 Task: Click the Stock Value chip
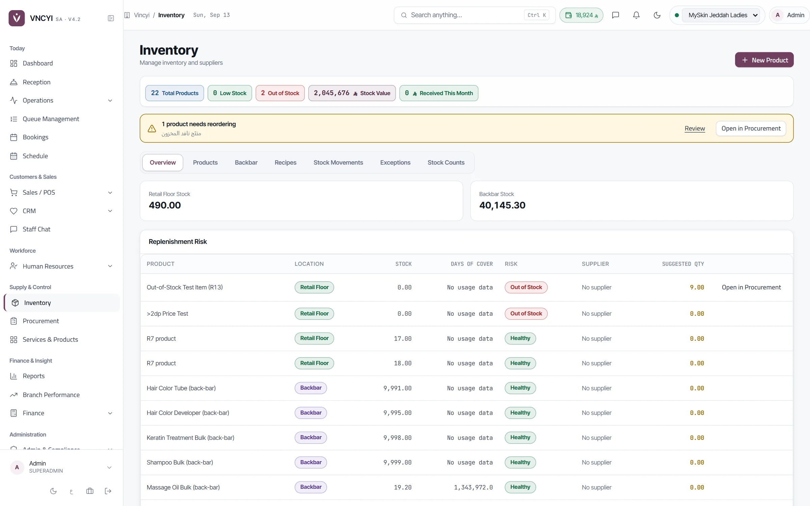(x=352, y=93)
